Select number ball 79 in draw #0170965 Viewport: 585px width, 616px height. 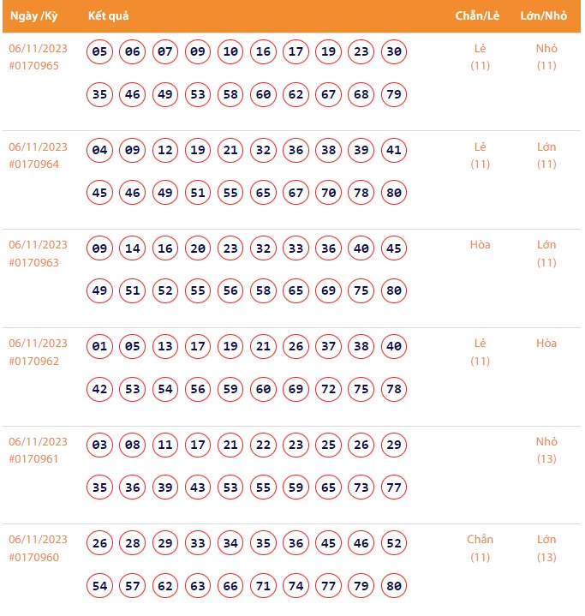pos(394,94)
